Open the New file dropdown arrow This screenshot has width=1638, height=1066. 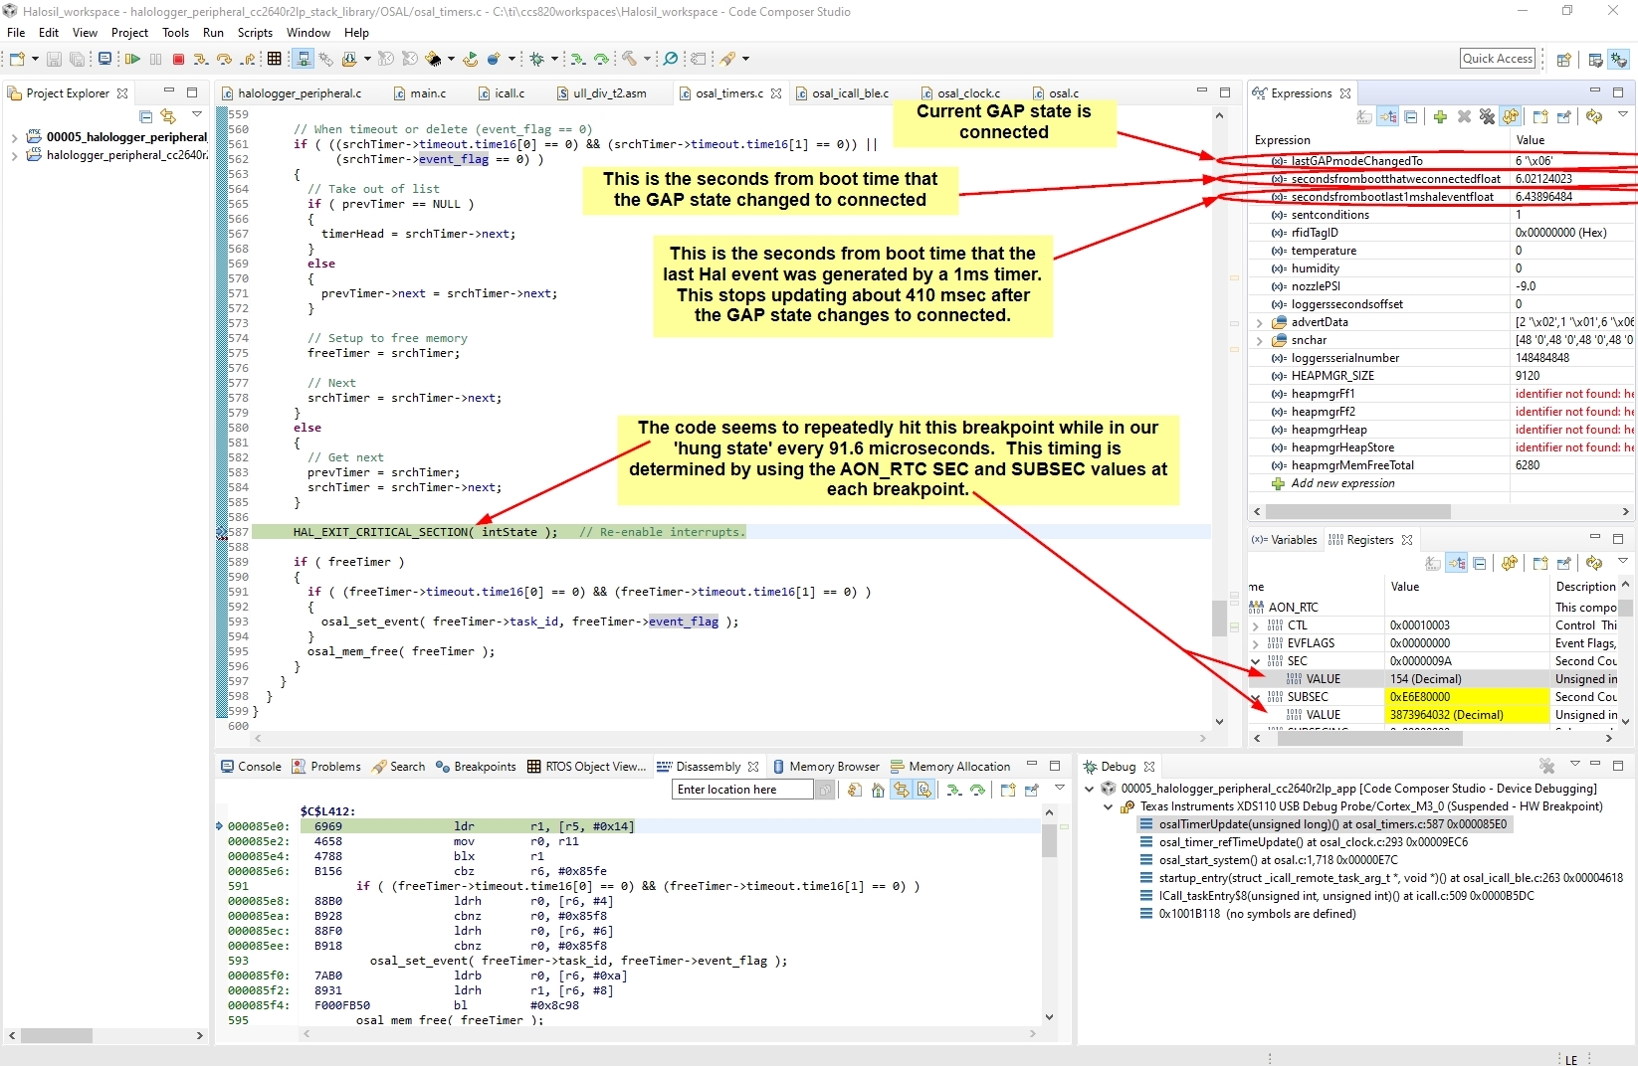point(35,59)
